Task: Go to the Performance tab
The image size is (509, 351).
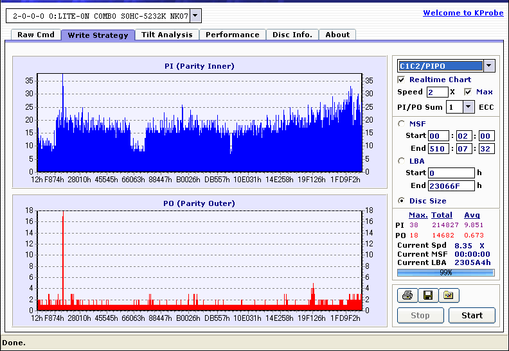Action: coord(232,35)
